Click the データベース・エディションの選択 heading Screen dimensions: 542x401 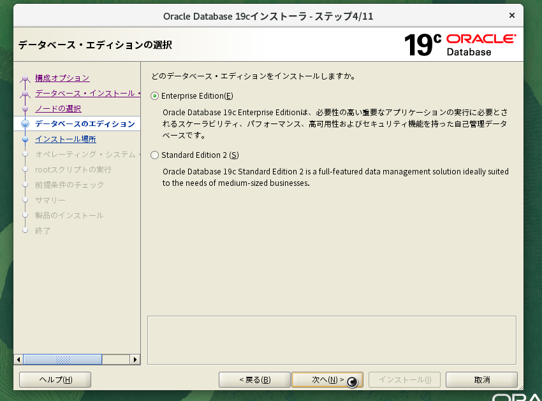coord(95,45)
